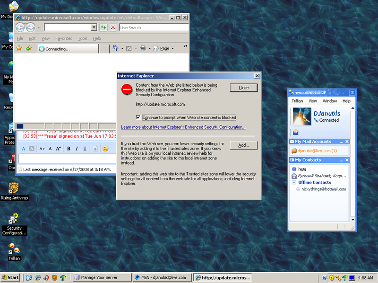Viewport: 378px width, 283px height.
Task: Click the insert file icon in chat toolbar
Action: (x=95, y=149)
